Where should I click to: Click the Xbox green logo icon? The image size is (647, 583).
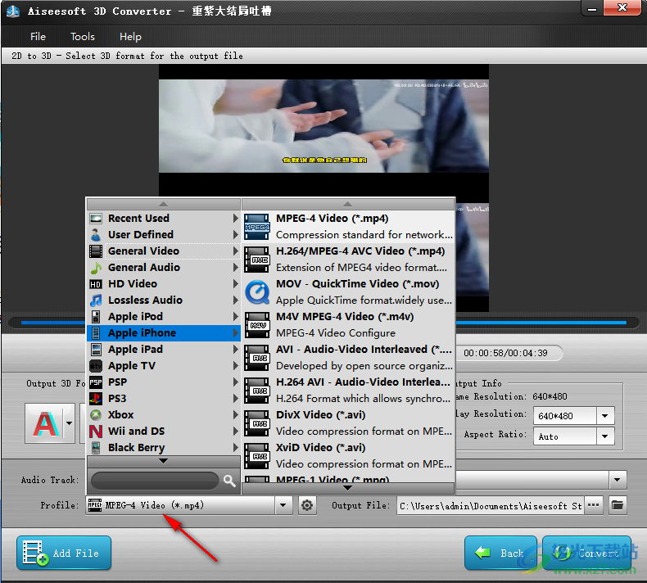(x=96, y=414)
